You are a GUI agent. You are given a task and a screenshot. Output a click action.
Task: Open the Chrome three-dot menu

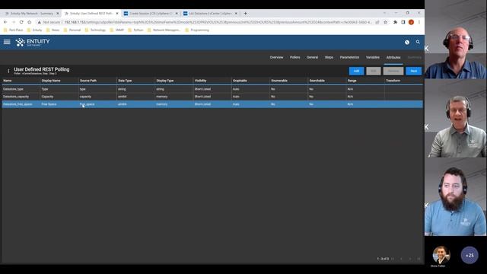point(419,22)
